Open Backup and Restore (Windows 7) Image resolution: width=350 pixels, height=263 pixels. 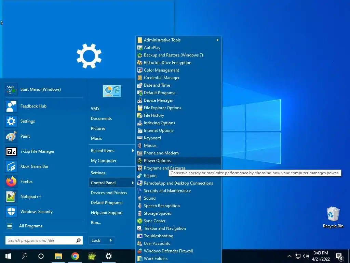coord(178,55)
